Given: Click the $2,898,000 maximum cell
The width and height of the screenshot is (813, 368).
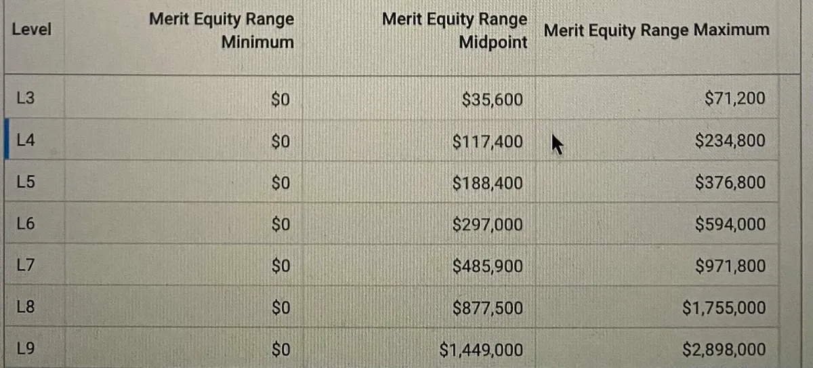Looking at the screenshot, I should (724, 350).
